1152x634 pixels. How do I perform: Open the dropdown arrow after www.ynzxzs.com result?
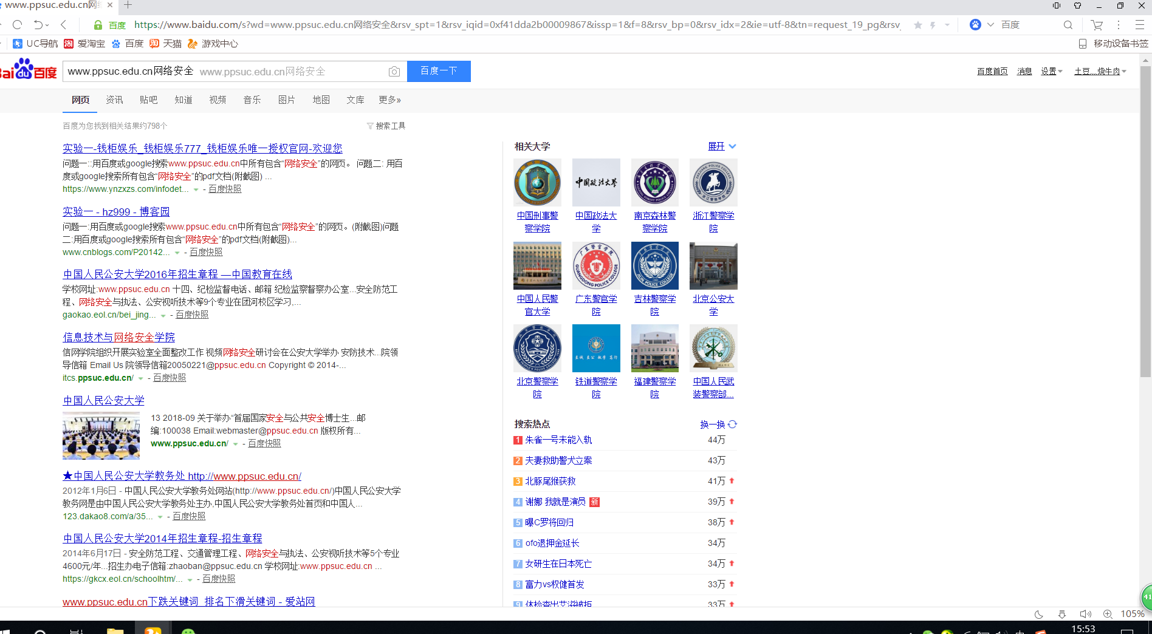pos(196,189)
